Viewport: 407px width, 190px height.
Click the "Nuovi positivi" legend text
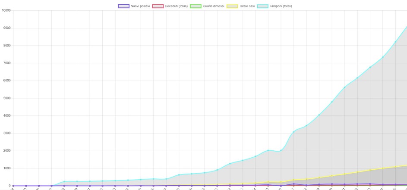tap(140, 6)
